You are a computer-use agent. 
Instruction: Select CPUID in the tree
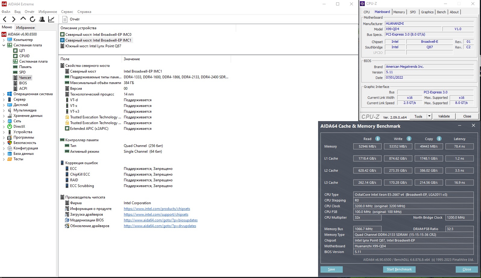point(24,56)
